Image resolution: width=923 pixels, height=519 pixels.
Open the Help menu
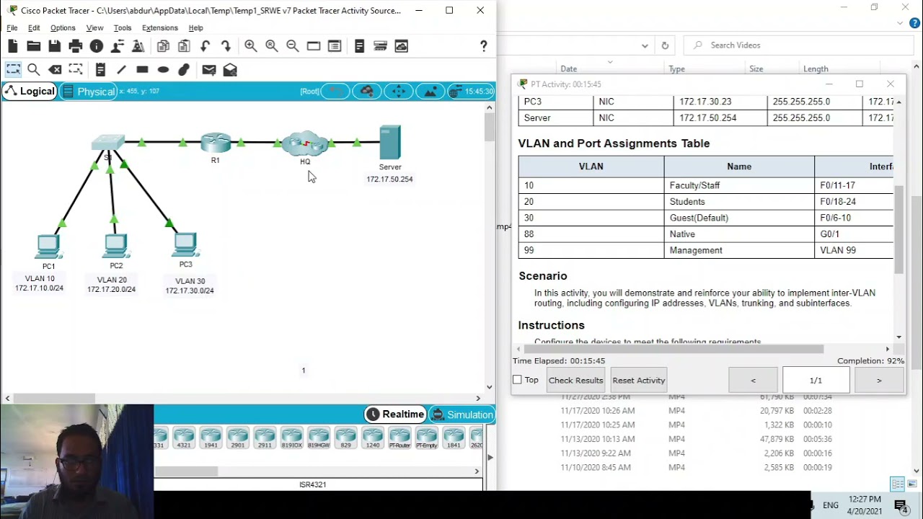pos(196,27)
